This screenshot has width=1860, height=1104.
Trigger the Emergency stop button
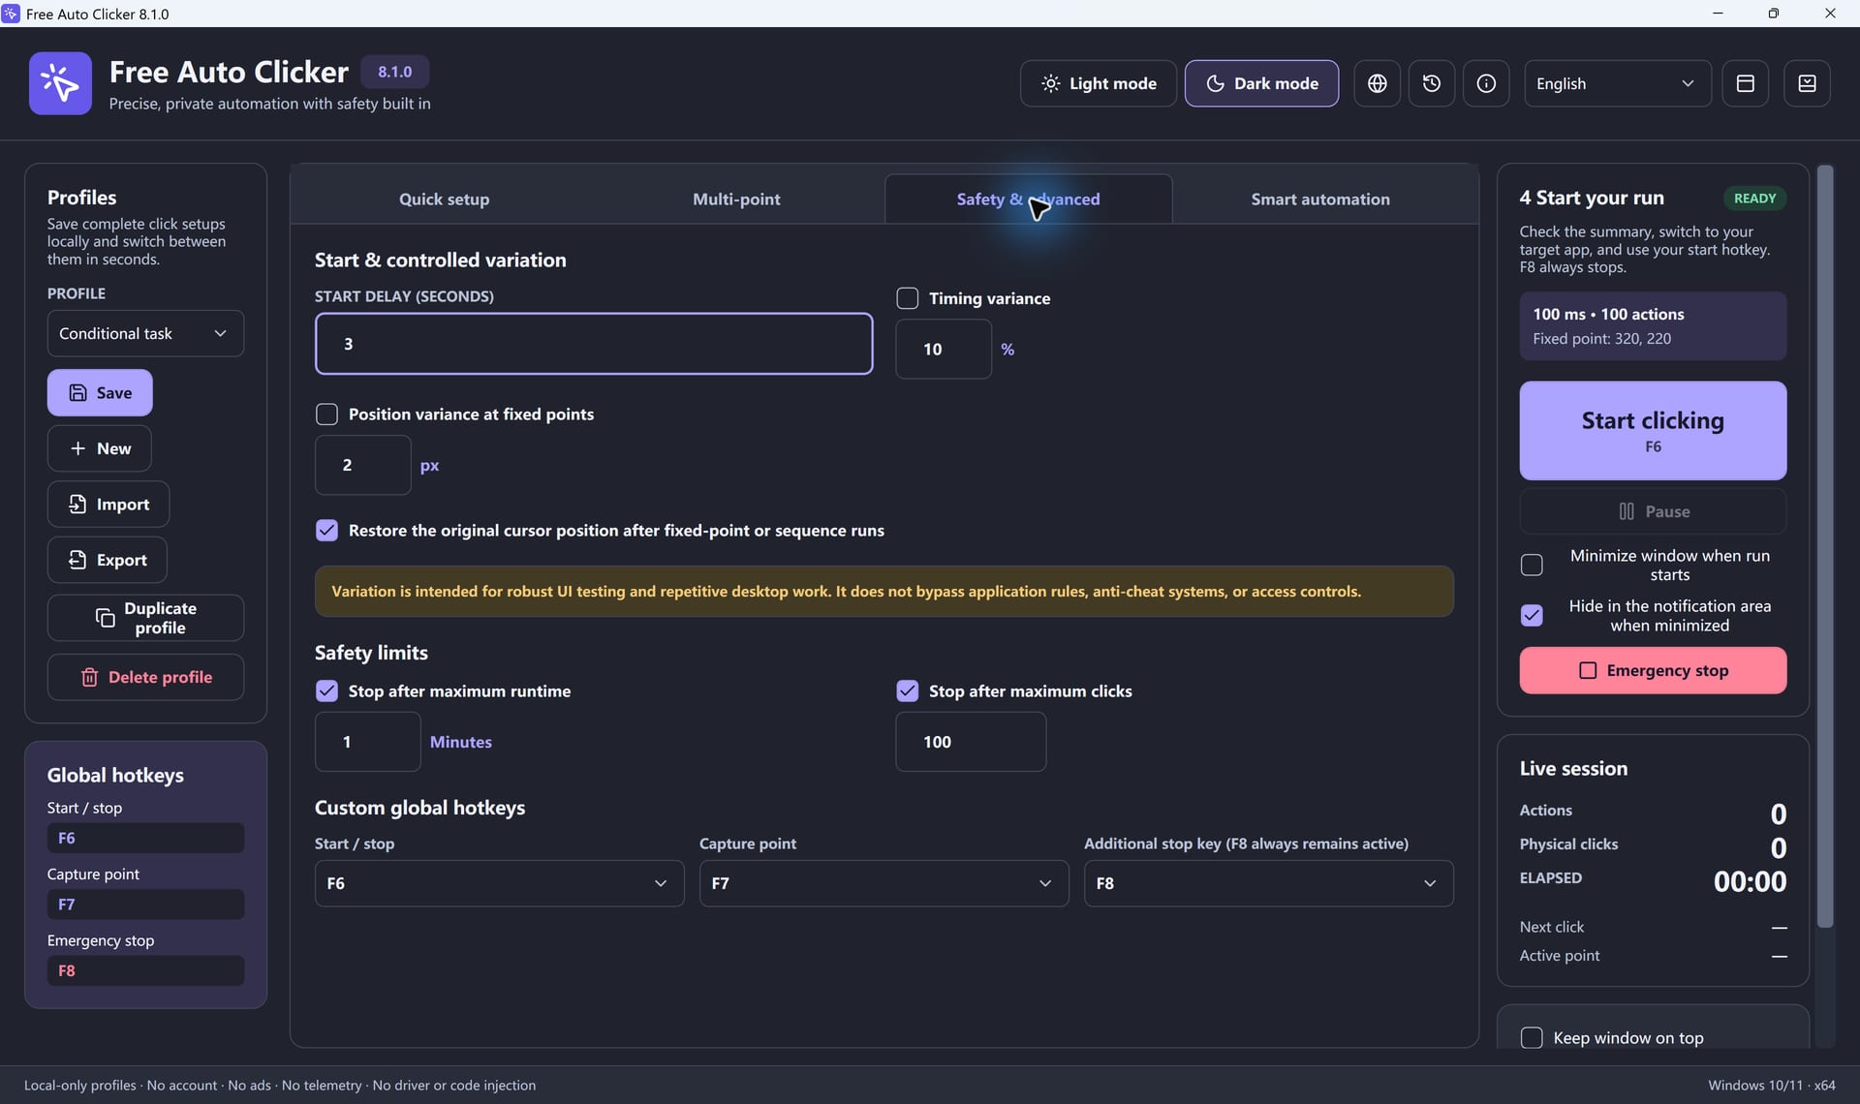tap(1653, 670)
